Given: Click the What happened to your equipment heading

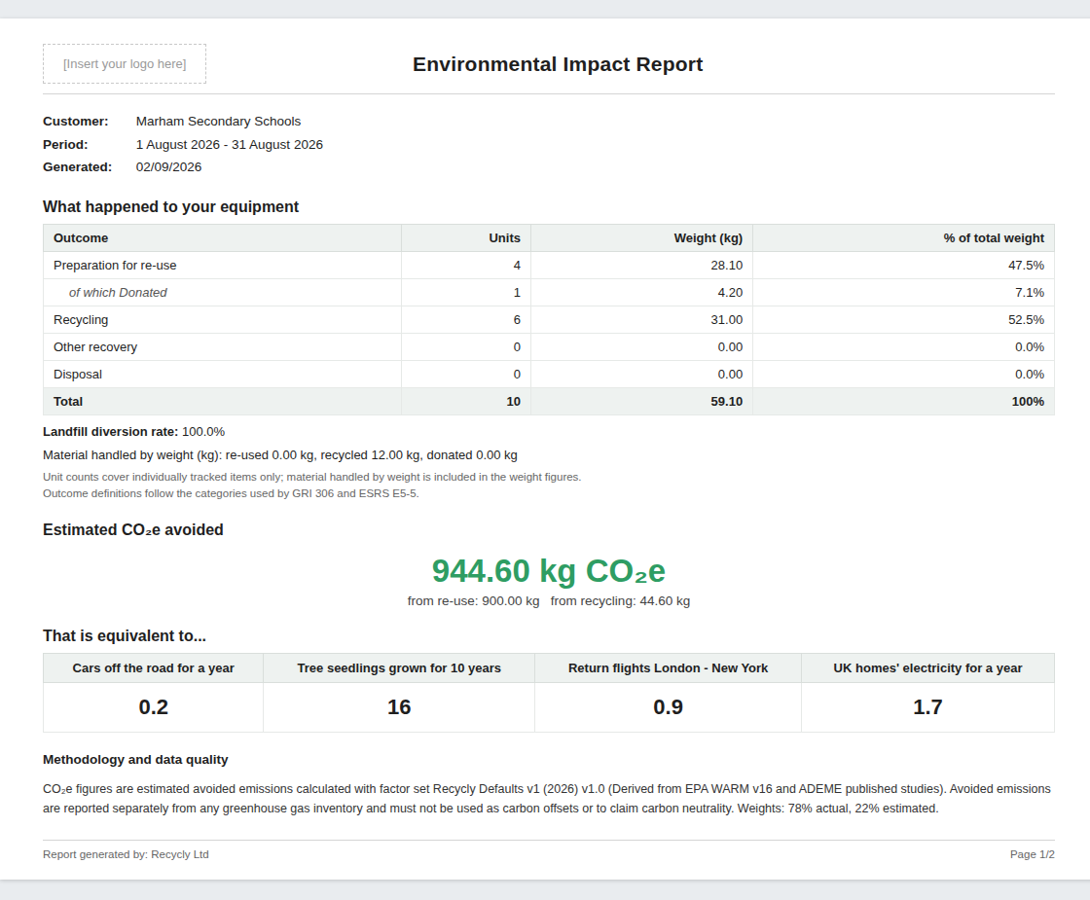Looking at the screenshot, I should [x=171, y=206].
